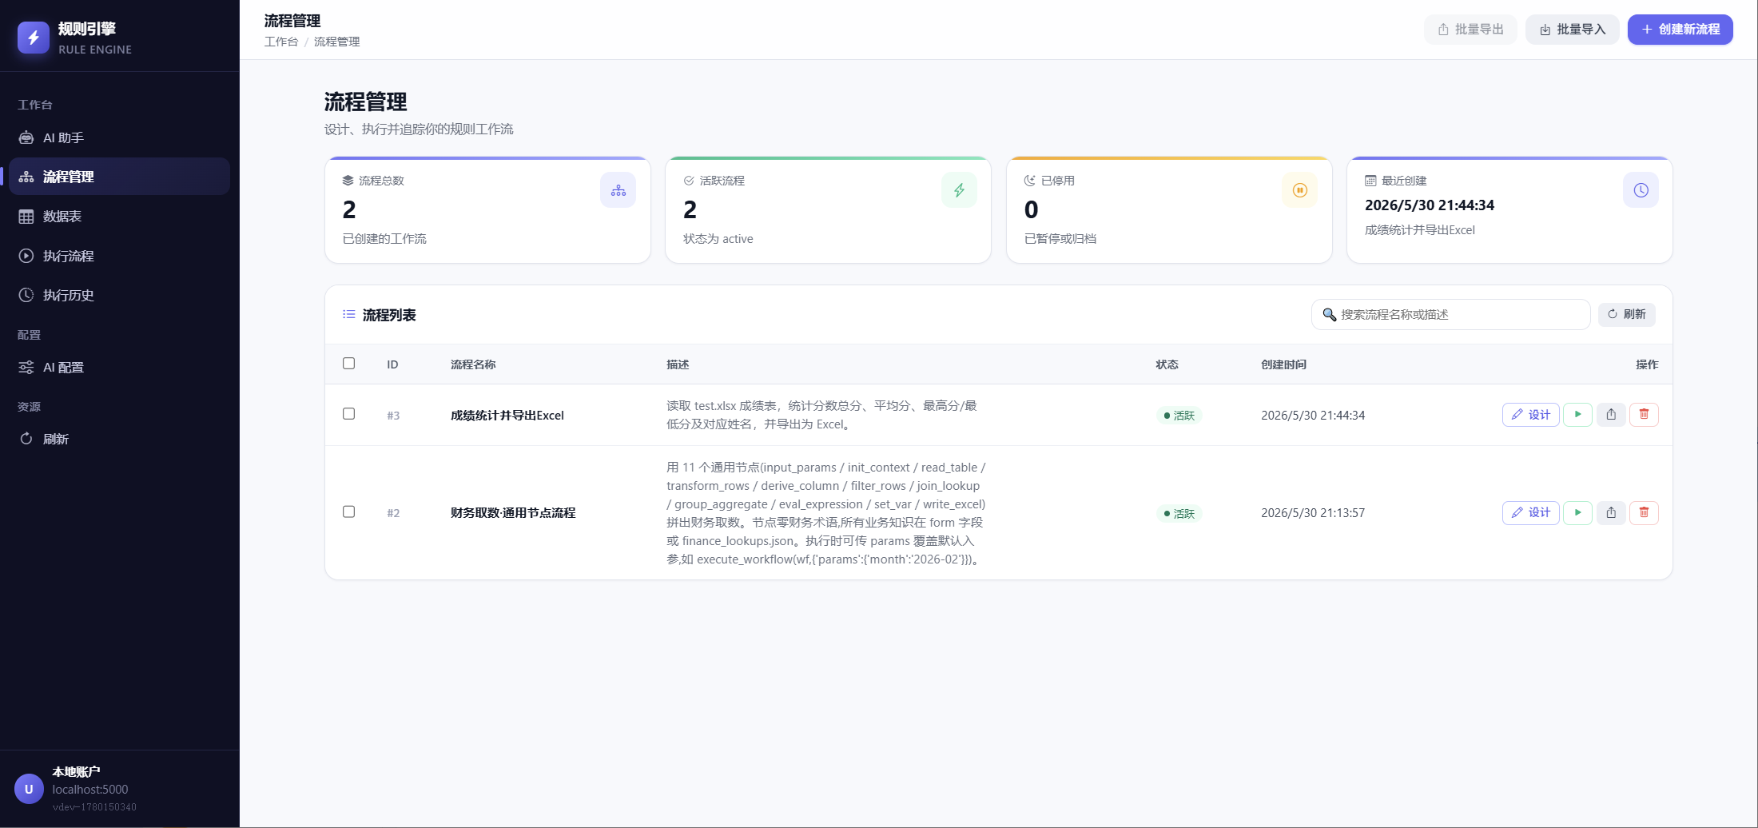Click the ID cell #3

[393, 416]
